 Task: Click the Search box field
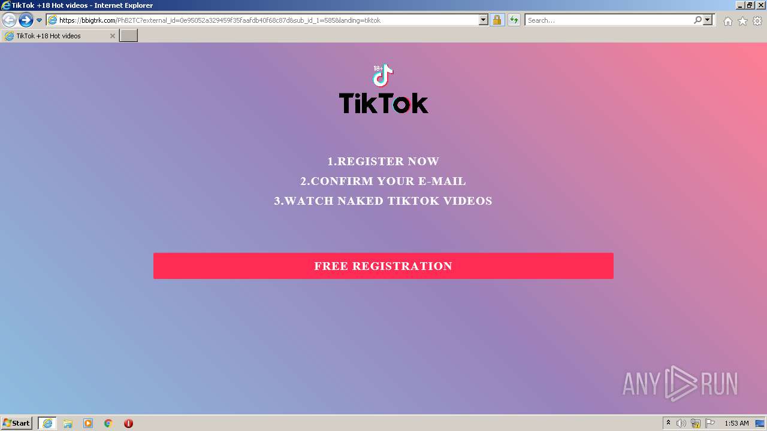(x=609, y=20)
